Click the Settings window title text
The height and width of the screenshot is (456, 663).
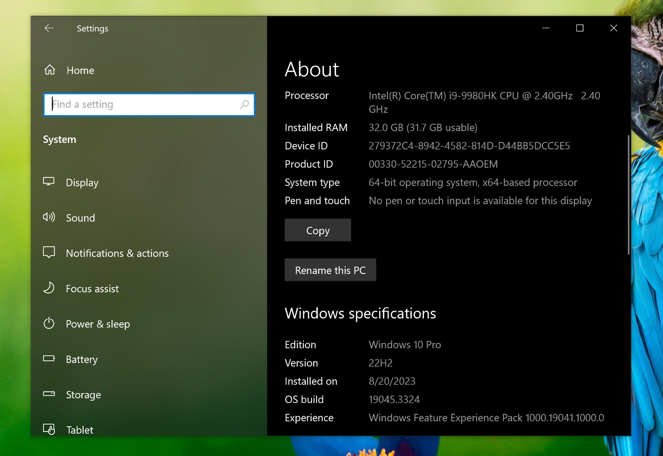point(92,29)
